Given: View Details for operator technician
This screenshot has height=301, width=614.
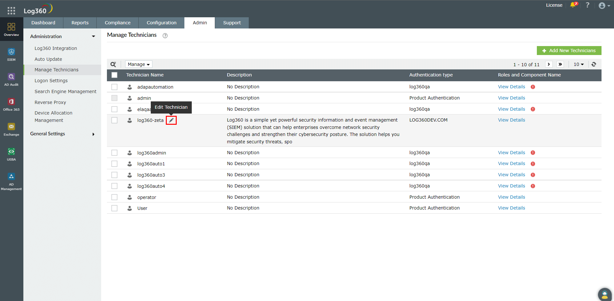Looking at the screenshot, I should click(x=512, y=197).
